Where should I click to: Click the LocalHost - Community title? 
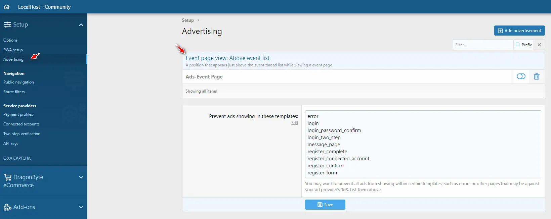(44, 7)
